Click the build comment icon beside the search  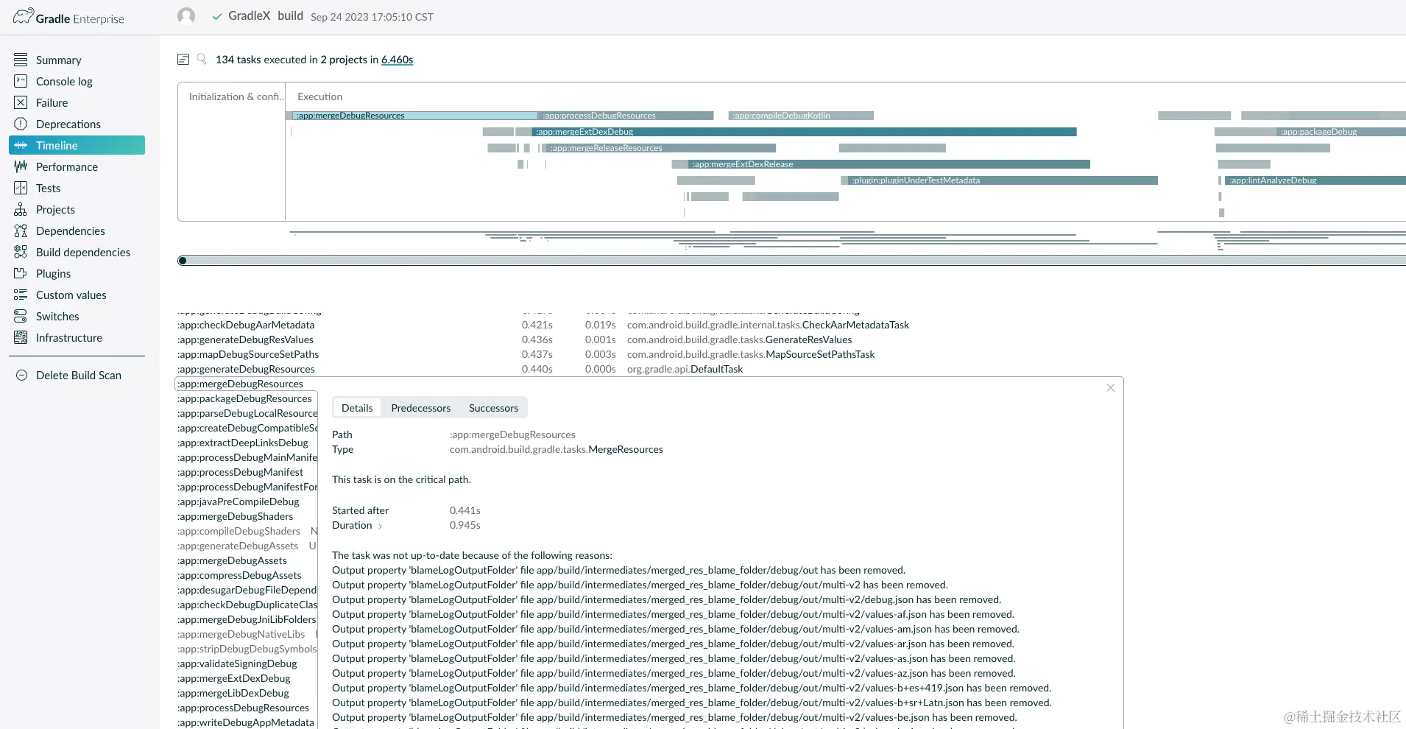[x=183, y=59]
